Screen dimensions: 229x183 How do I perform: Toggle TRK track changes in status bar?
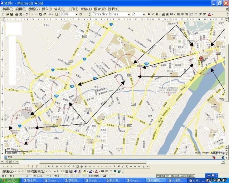coord(73,176)
